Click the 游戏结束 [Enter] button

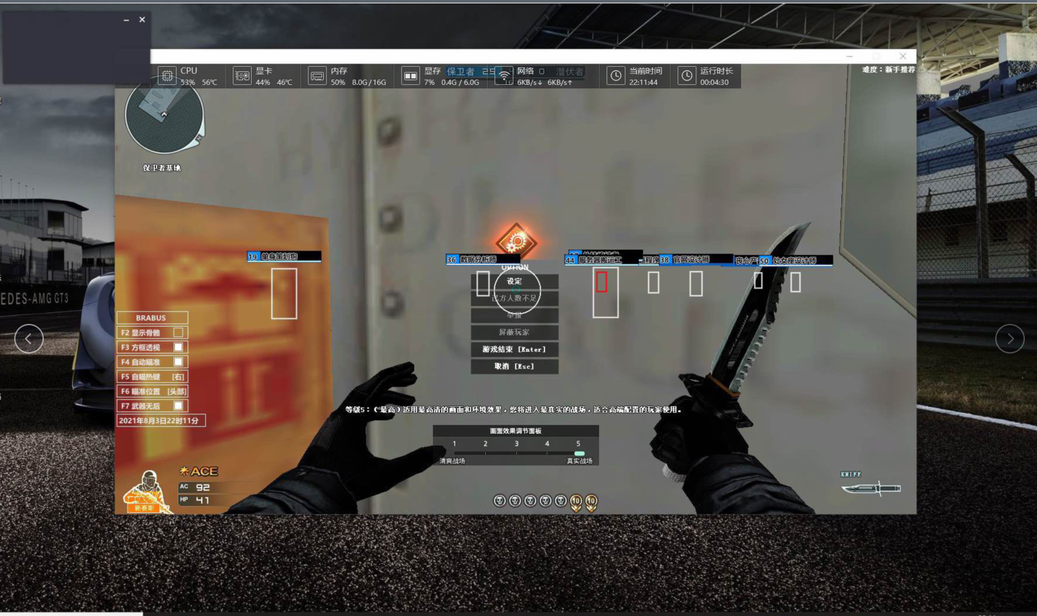(514, 349)
